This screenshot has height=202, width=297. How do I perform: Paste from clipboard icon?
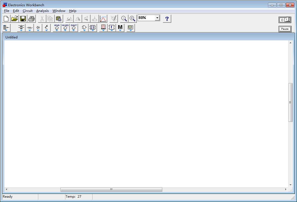tap(59, 19)
